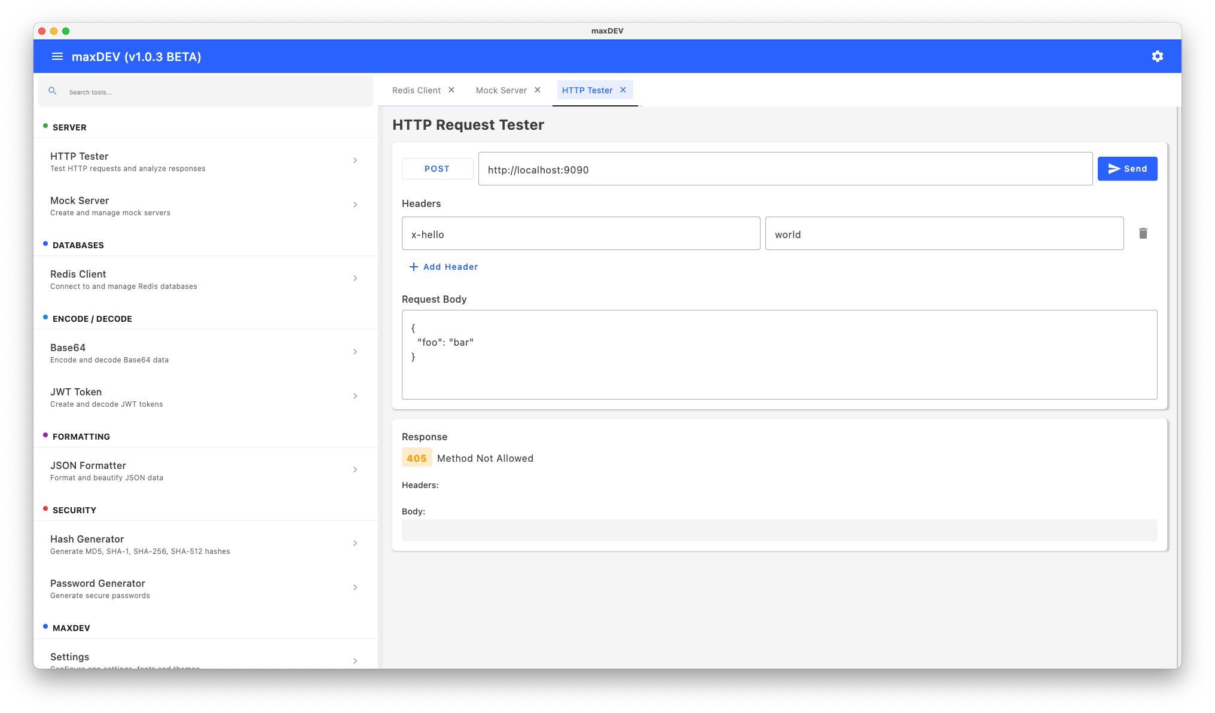Click the plus icon beside Add Header
The width and height of the screenshot is (1215, 713).
(413, 267)
